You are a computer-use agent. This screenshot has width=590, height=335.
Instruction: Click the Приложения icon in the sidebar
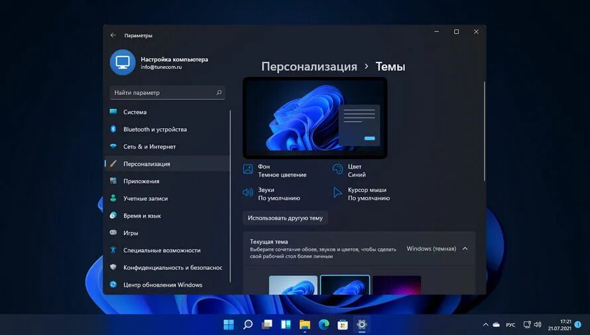tap(113, 181)
